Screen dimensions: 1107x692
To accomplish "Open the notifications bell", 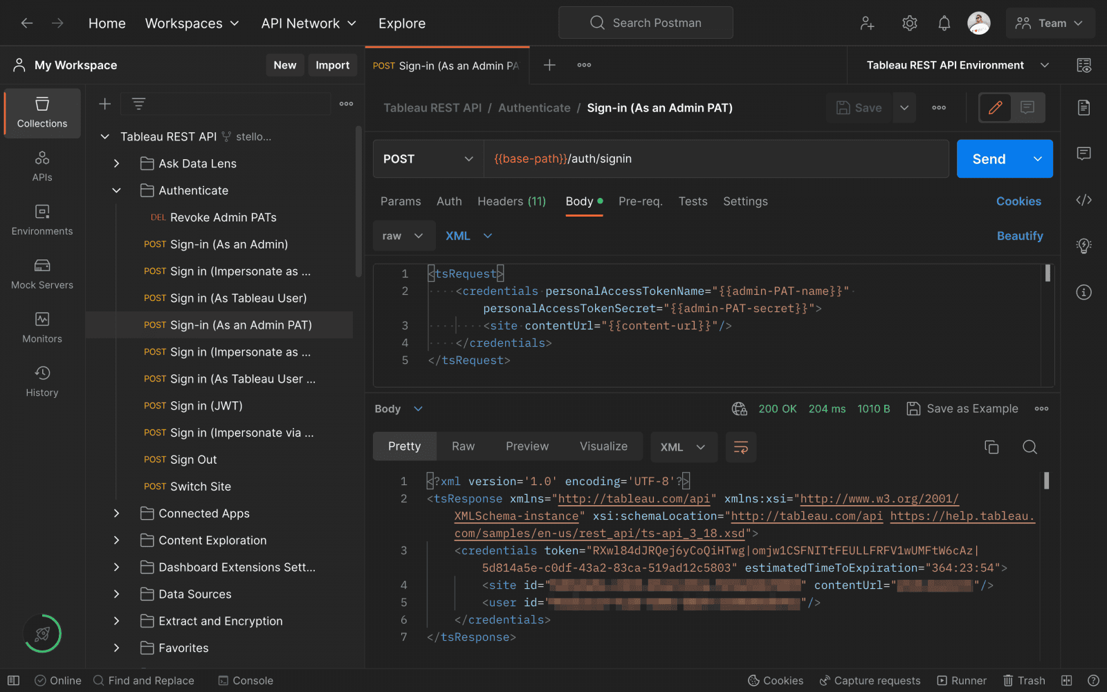I will click(944, 24).
